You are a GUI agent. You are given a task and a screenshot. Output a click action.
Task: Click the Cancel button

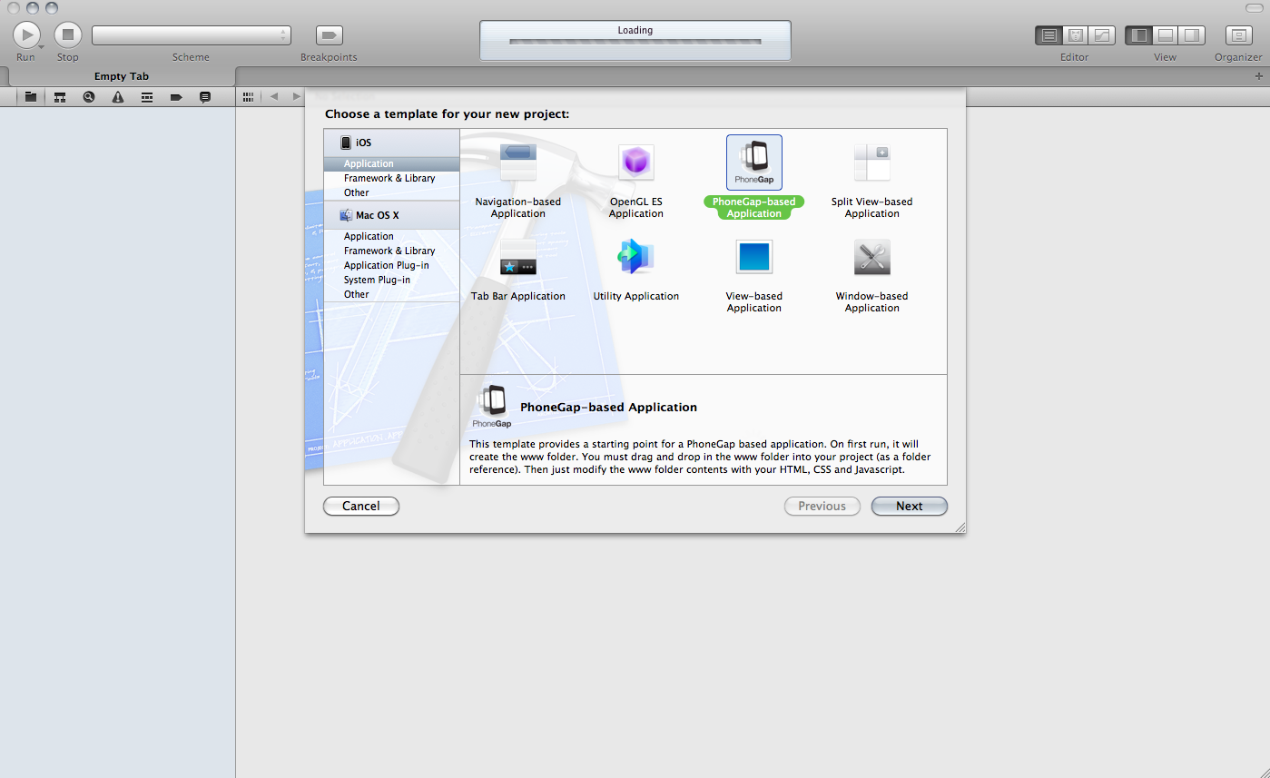point(360,507)
